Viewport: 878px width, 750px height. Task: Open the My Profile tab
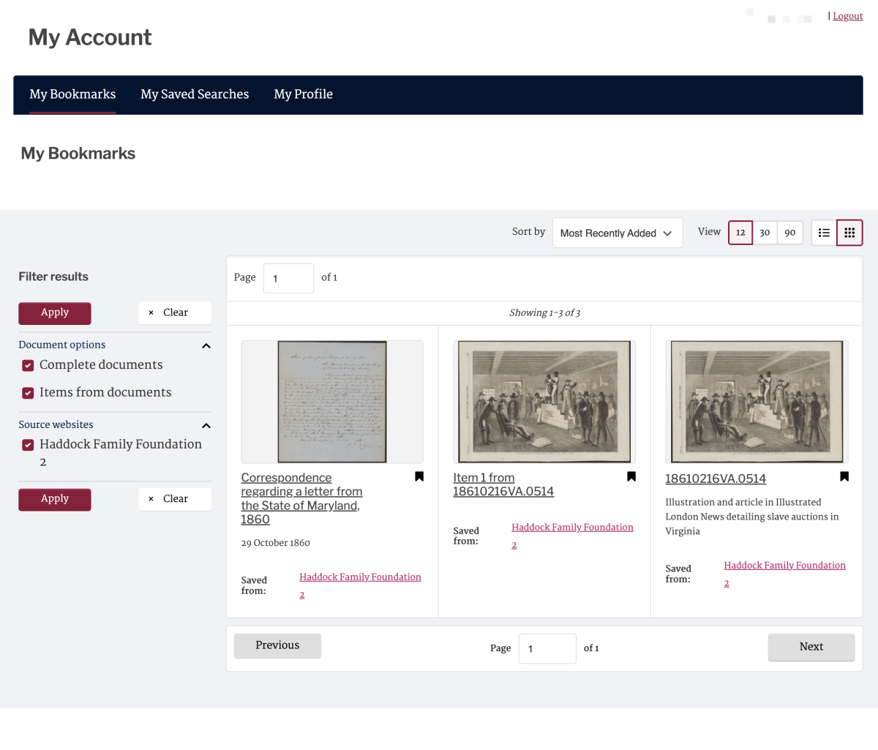304,94
